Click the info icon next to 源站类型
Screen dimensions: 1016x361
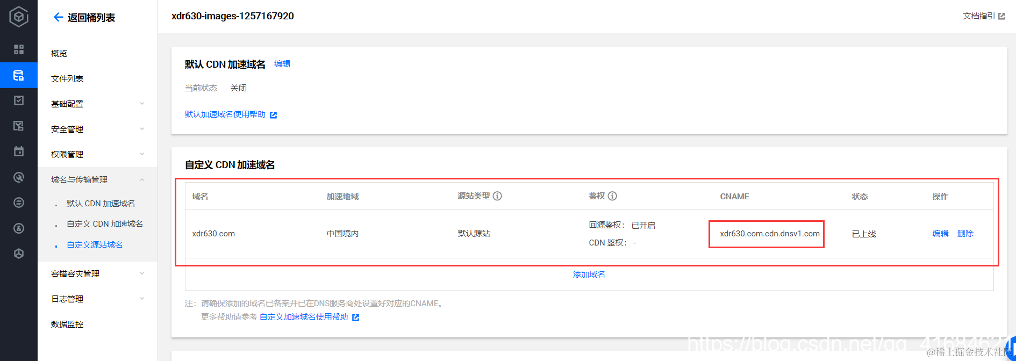(497, 196)
